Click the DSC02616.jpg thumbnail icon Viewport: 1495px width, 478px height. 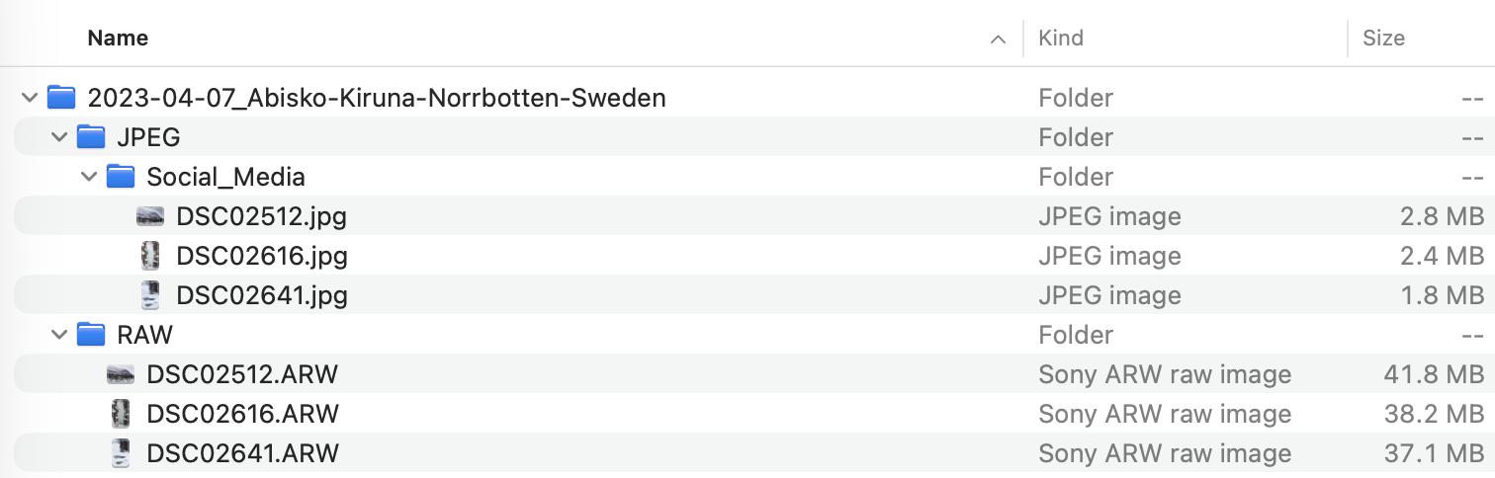pyautogui.click(x=150, y=256)
